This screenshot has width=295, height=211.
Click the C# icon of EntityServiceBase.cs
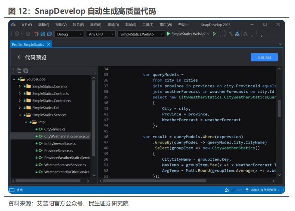(41, 143)
